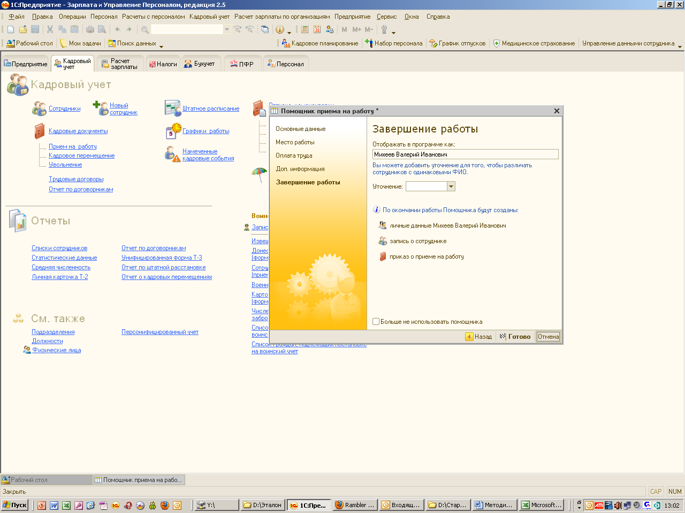Viewport: 685px width, 513px height.
Task: Expand the toolbar overflow arrow at far right
Action: click(680, 46)
